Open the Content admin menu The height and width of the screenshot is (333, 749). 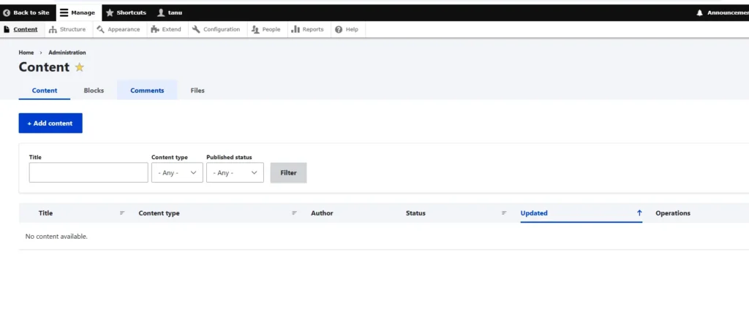pyautogui.click(x=20, y=29)
